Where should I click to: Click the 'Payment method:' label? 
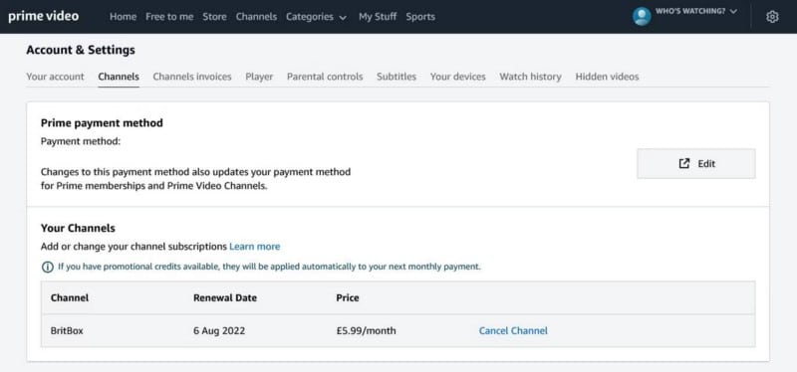81,141
